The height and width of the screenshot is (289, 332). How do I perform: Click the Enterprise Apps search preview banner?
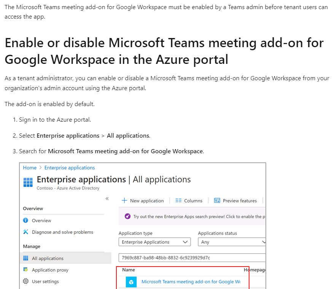pyautogui.click(x=192, y=216)
